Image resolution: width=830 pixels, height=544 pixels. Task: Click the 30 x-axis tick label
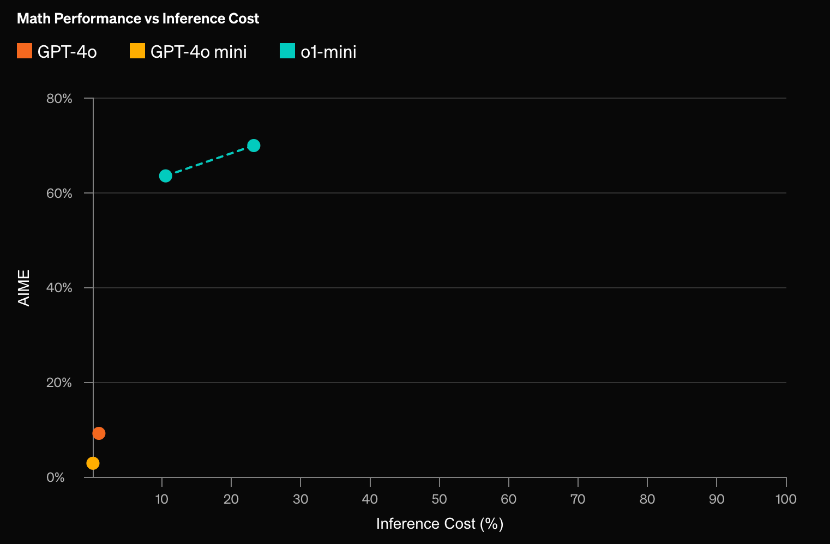click(300, 499)
